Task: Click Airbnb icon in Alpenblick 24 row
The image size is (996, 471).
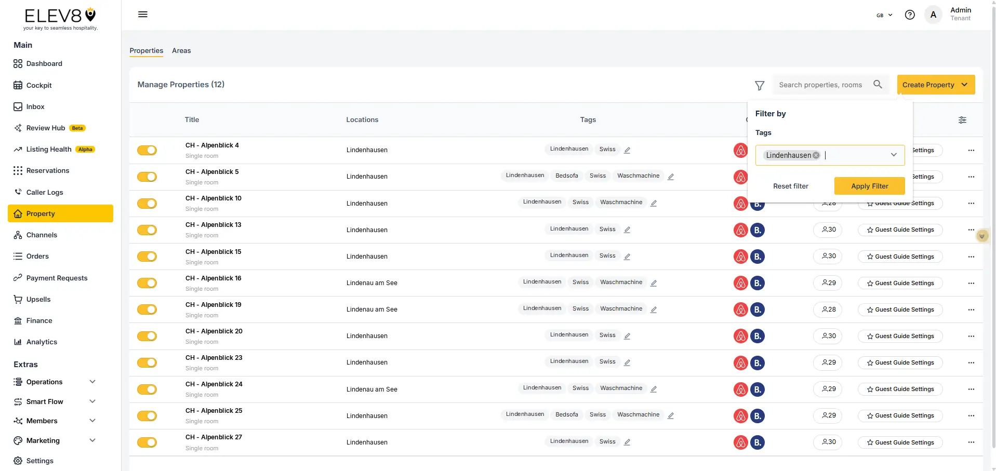Action: click(740, 389)
